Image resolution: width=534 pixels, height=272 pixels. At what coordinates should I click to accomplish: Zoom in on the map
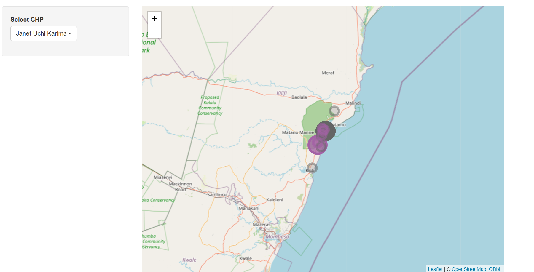154,18
